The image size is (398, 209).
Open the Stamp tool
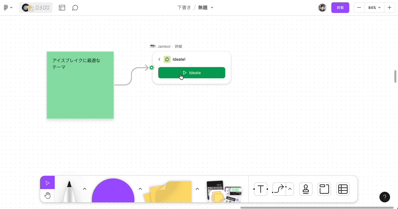click(305, 189)
